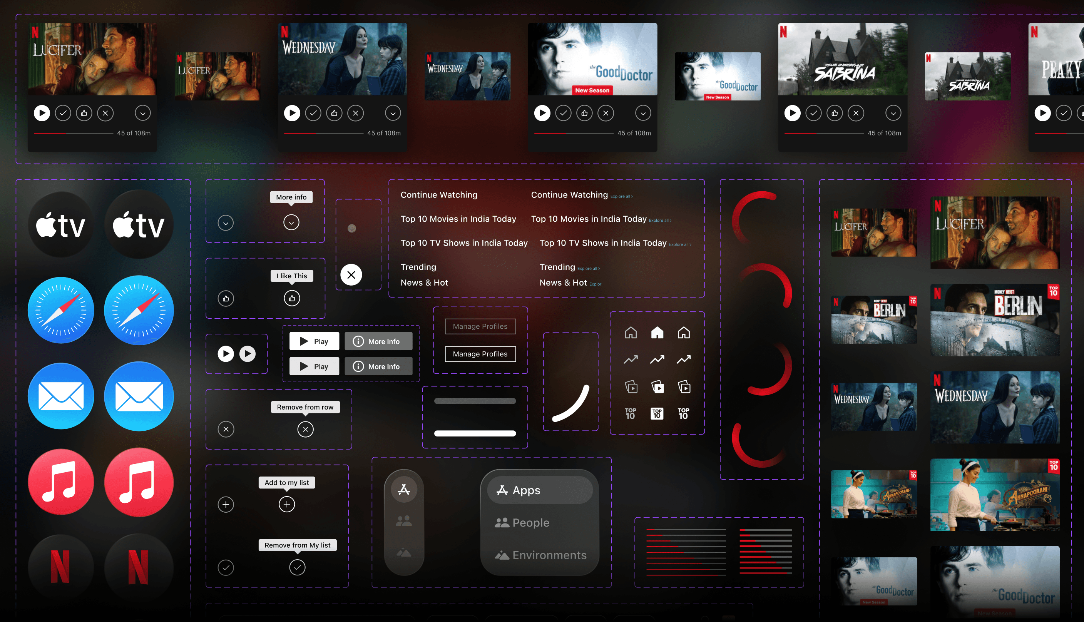
Task: Toggle the check beneath the 'Remove from My list' tooltip
Action: [x=297, y=567]
